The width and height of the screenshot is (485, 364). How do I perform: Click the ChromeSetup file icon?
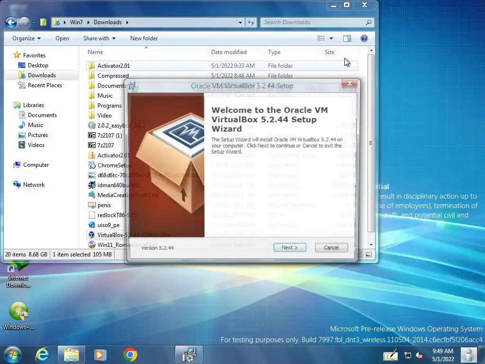click(91, 165)
